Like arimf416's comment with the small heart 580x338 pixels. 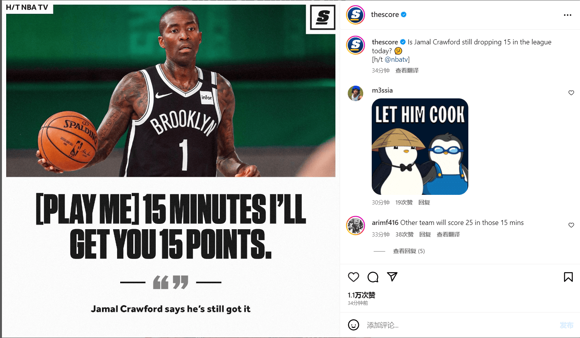tap(571, 225)
